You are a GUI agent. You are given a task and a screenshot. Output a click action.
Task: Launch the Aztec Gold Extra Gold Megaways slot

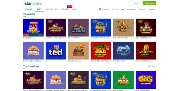point(101,50)
